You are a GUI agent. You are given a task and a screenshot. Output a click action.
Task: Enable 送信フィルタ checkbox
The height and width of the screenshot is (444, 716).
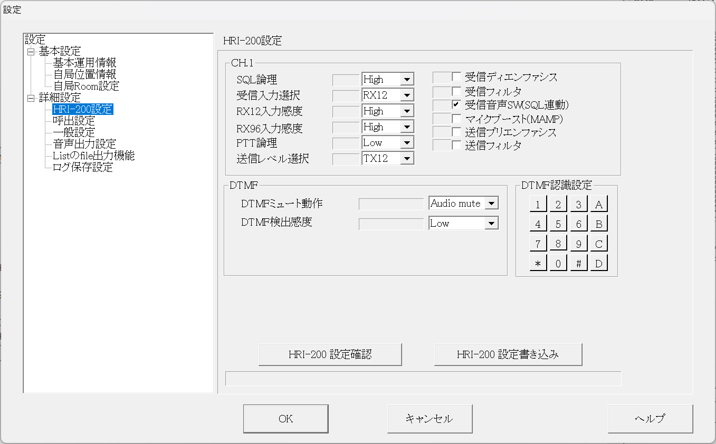point(456,145)
